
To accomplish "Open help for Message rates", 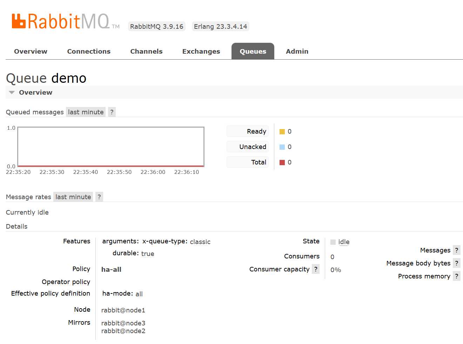I will coord(99,197).
